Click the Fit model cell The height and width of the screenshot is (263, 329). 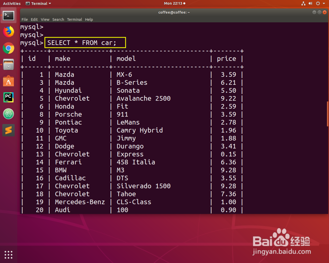[122, 107]
